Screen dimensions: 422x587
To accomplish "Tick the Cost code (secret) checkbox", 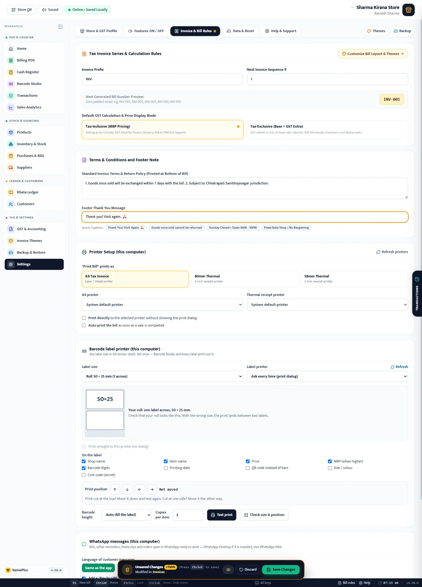I will (84, 475).
